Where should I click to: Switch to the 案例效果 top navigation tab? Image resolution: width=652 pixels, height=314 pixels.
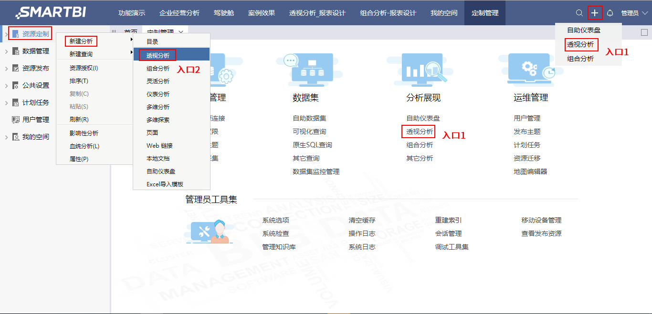pos(262,13)
